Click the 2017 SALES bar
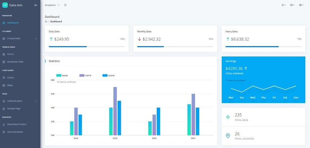This screenshot has width=310, height=148. (x=189, y=120)
